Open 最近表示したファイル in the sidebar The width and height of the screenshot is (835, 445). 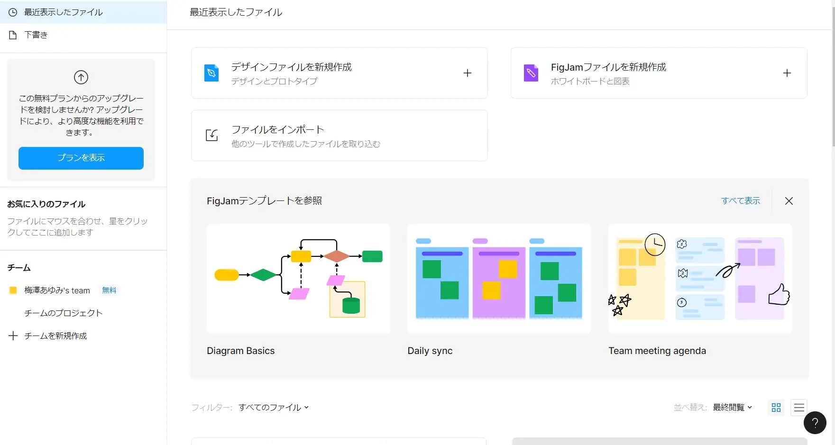[x=83, y=12]
